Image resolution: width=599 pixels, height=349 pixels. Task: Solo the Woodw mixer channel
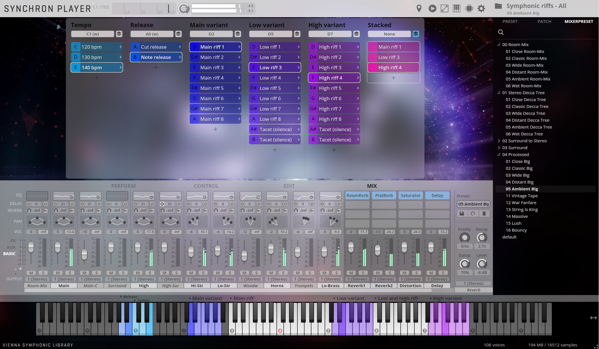pyautogui.click(x=257, y=273)
